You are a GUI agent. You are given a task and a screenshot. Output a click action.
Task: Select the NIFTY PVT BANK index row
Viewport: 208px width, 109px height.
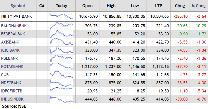pos(104,17)
